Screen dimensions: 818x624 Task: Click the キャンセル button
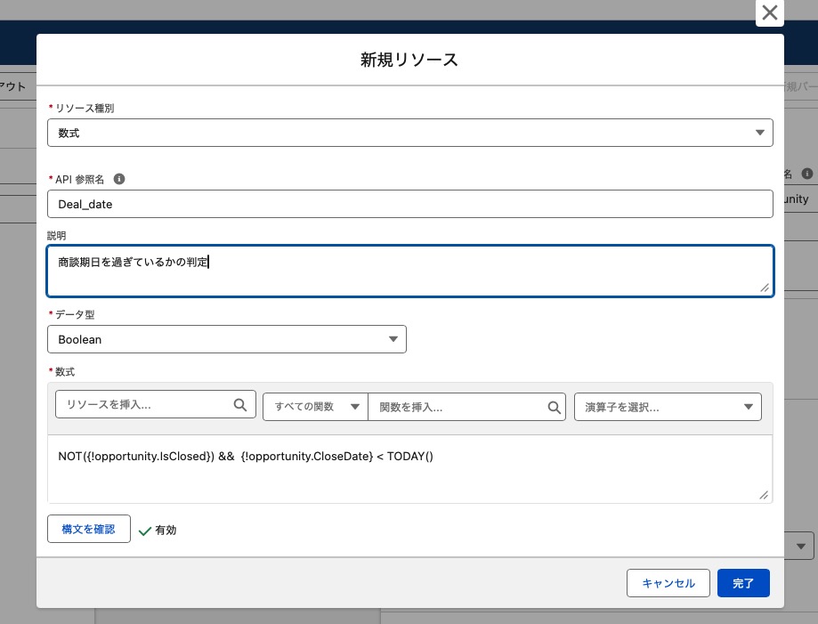click(x=668, y=583)
